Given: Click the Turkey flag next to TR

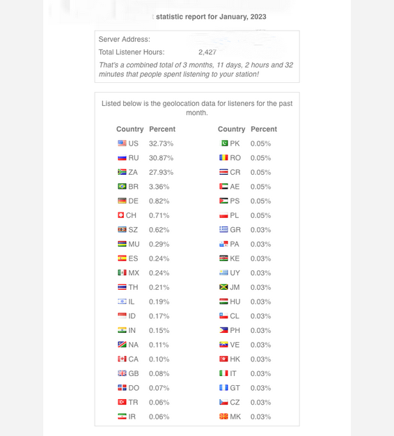Looking at the screenshot, I should (x=122, y=402).
